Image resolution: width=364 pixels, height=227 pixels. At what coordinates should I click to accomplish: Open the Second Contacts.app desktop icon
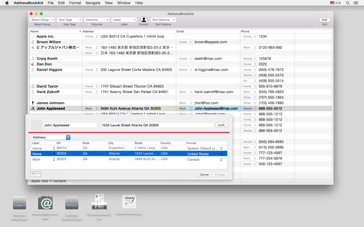click(71, 203)
